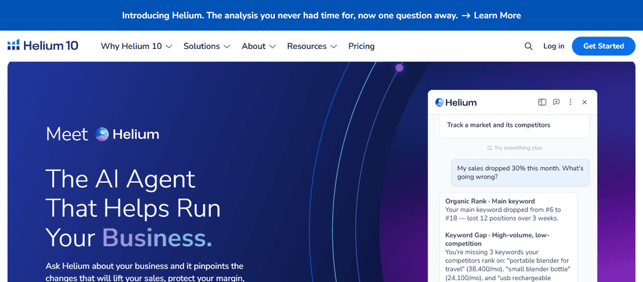Click the Ask Helium about your business paragraph
This screenshot has width=643, height=282.
point(145,272)
